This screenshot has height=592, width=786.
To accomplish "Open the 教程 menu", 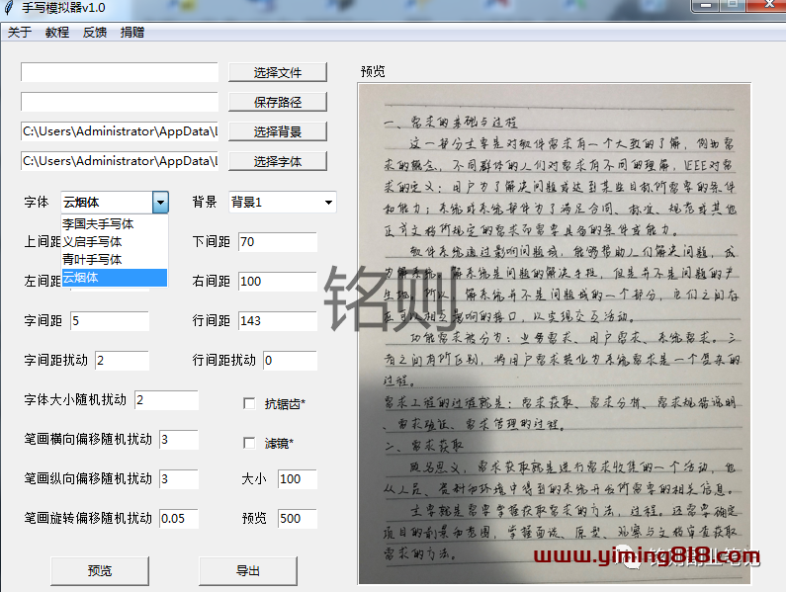I will 57,32.
